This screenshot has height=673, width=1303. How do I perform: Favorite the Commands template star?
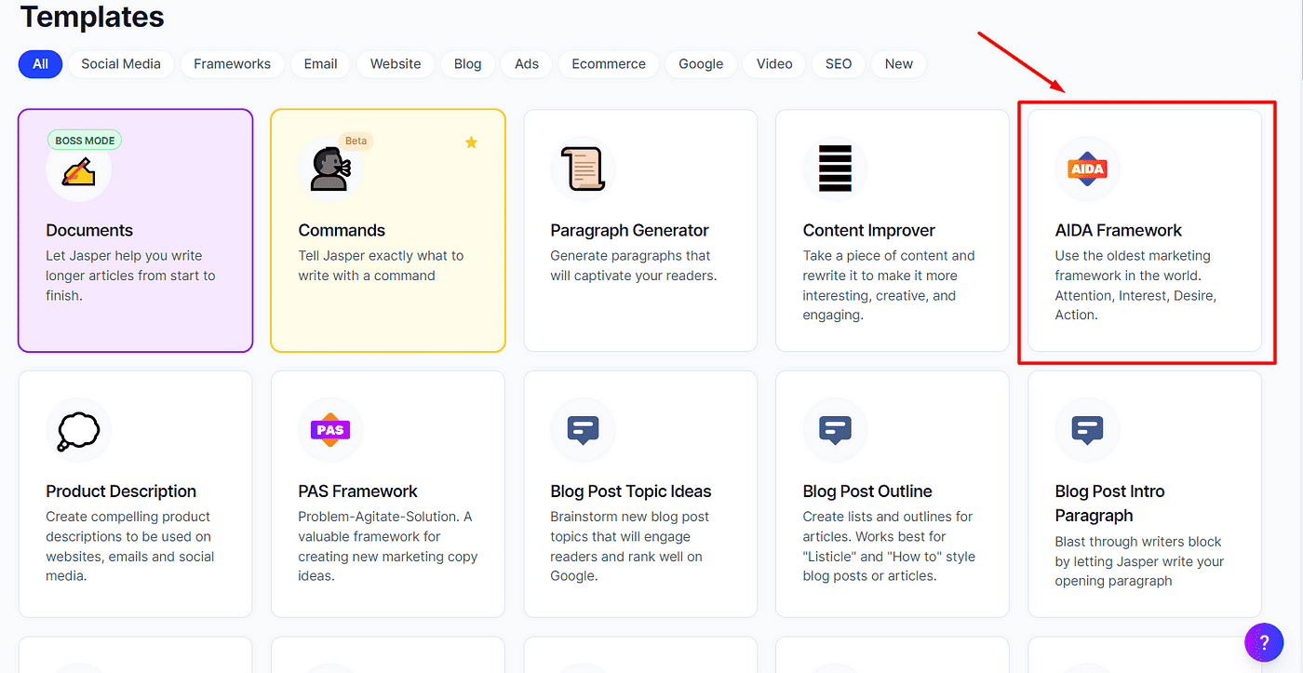click(x=471, y=142)
